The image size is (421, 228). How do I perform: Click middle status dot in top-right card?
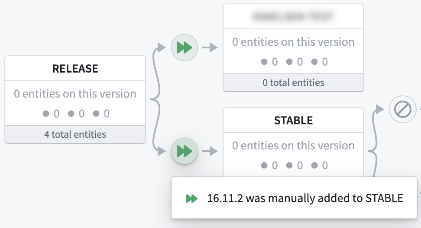coord(289,62)
